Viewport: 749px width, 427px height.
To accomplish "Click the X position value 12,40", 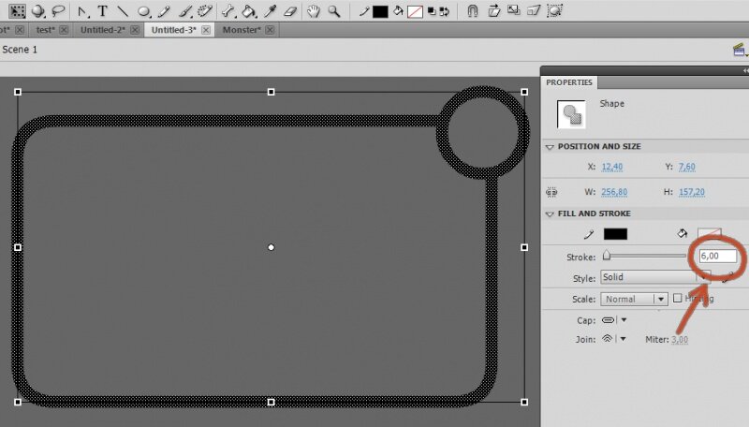I will tap(612, 167).
